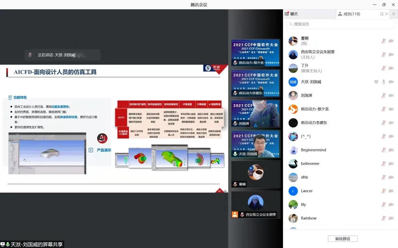Open the side panel hamburger menu

pos(394,14)
